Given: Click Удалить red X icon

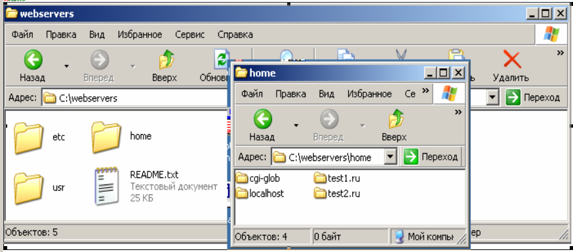Looking at the screenshot, I should pos(511,60).
